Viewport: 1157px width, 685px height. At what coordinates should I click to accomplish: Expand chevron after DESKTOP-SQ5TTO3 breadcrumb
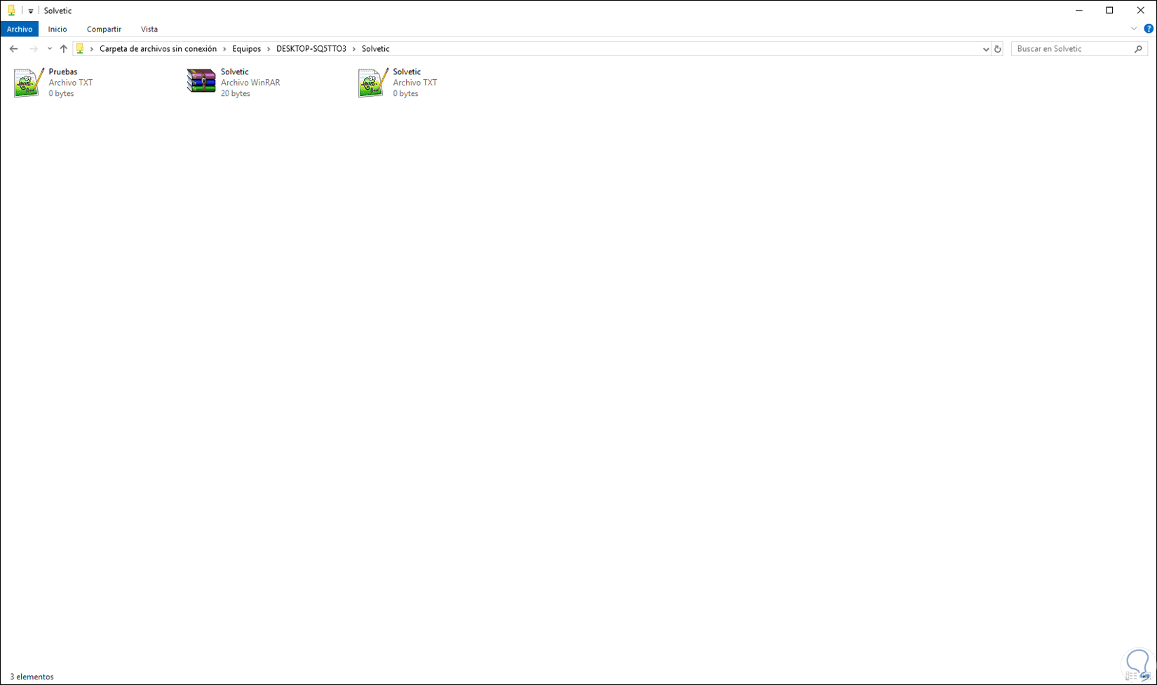354,49
